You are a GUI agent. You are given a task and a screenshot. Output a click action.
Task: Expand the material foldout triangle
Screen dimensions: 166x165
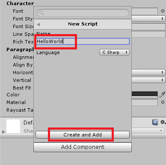pos(4,132)
